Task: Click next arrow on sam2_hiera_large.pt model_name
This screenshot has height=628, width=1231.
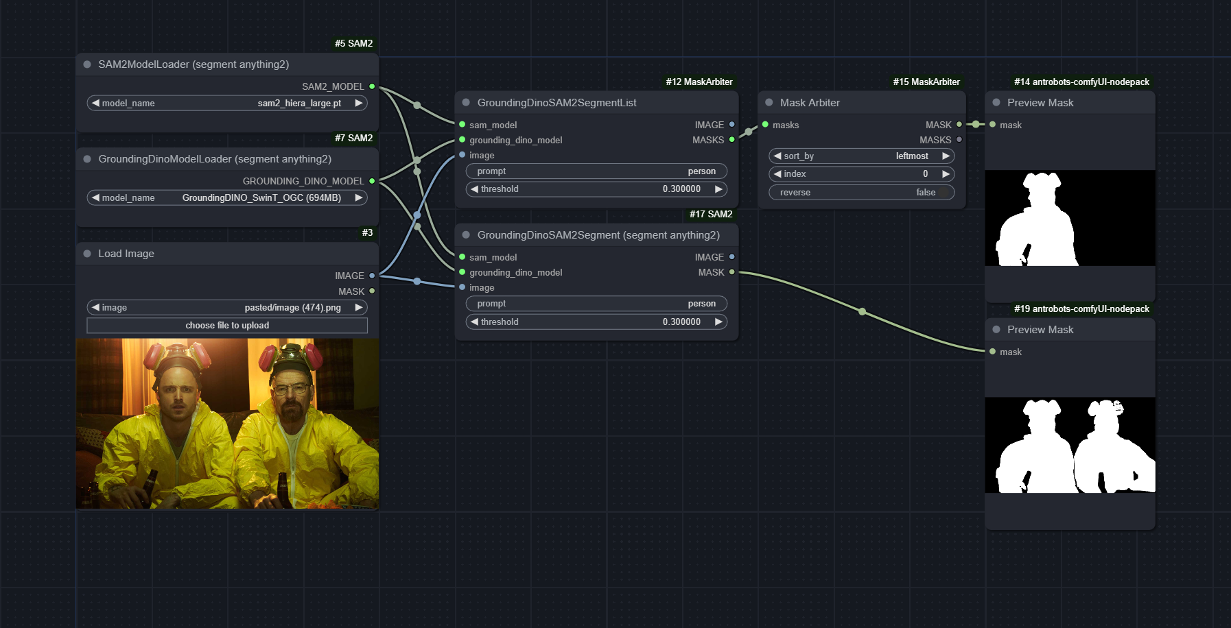Action: tap(358, 103)
